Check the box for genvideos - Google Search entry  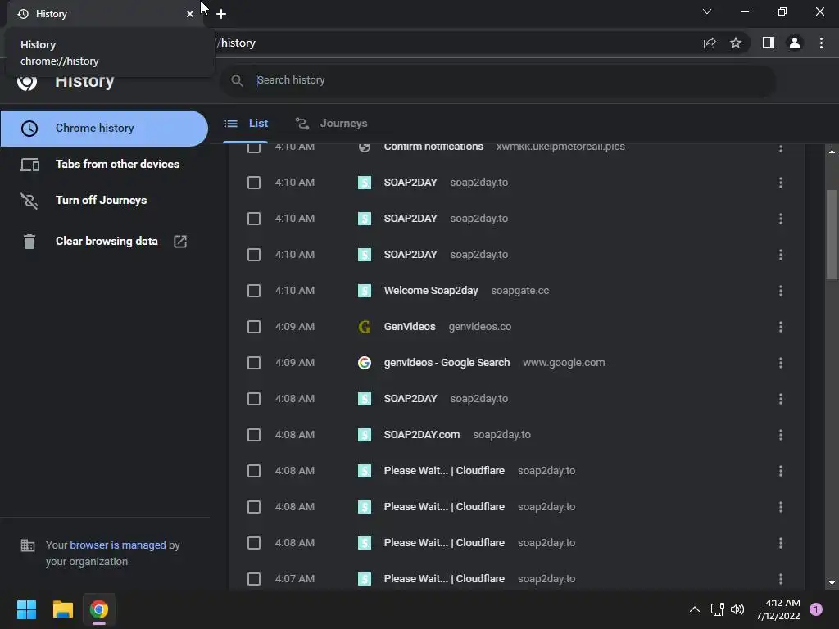pyautogui.click(x=254, y=363)
